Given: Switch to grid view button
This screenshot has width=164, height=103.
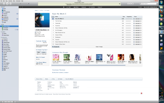Looking at the screenshot, I should (x=130, y=4).
